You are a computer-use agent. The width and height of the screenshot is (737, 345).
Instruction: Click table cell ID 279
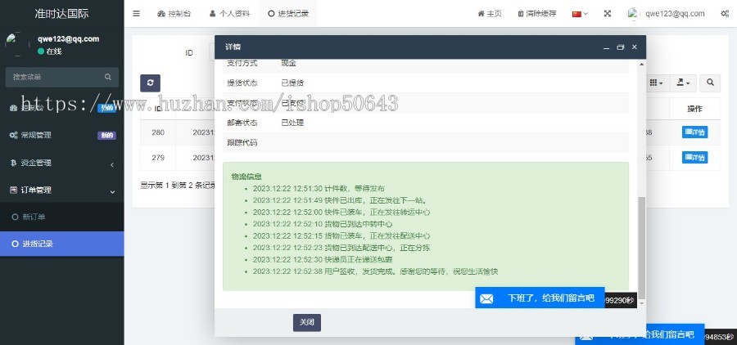point(158,157)
